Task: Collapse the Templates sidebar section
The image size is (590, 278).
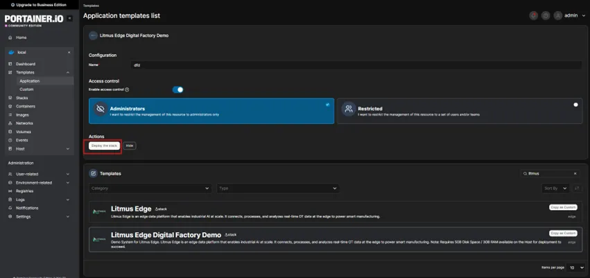Action: (x=68, y=73)
